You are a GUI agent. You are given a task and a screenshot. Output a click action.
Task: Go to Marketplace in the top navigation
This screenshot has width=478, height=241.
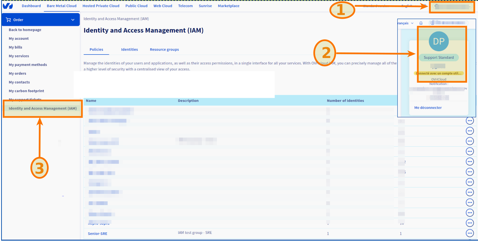click(228, 6)
